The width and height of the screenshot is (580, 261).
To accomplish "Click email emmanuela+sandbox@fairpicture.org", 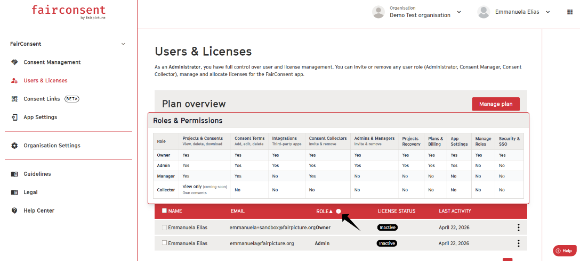I will pyautogui.click(x=272, y=228).
